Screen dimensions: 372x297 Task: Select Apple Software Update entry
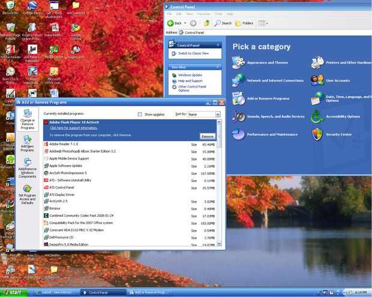pos(130,166)
